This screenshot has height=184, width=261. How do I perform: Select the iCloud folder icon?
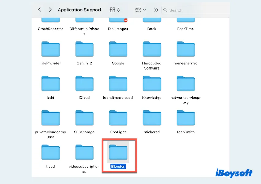click(84, 84)
